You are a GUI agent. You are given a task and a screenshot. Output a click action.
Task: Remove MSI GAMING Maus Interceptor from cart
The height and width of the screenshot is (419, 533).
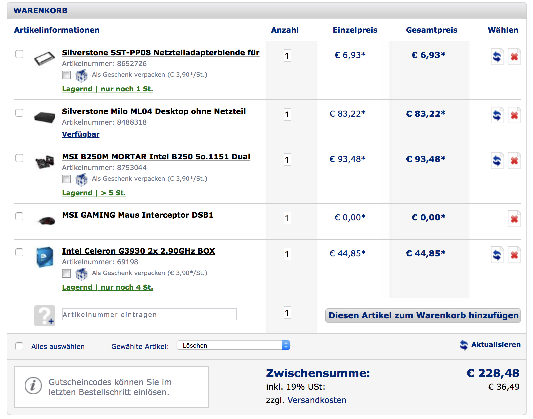coord(514,219)
